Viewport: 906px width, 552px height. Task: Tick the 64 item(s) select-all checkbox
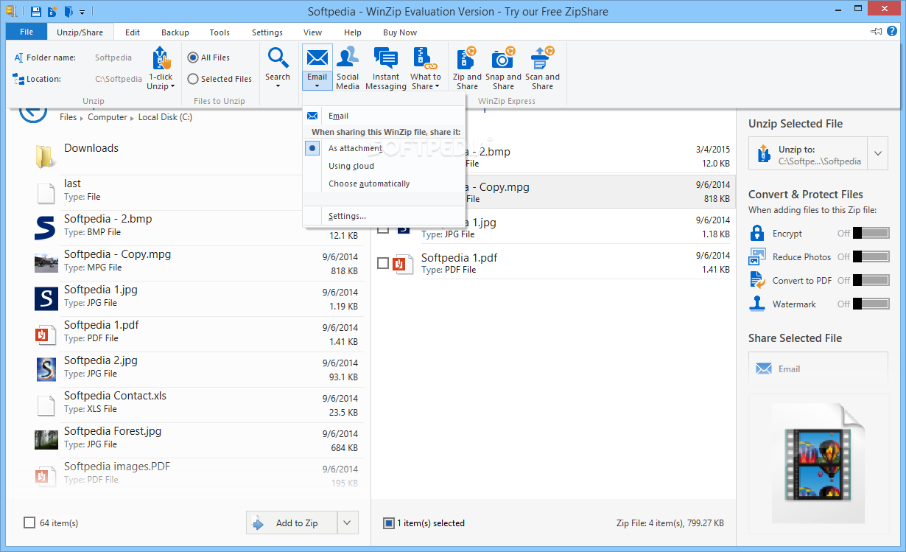click(x=29, y=523)
